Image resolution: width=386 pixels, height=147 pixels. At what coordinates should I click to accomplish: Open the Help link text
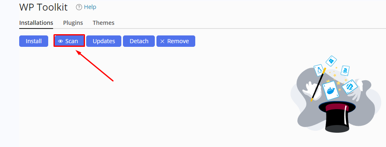pos(90,7)
